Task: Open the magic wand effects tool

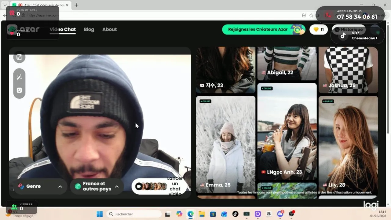Action: [x=19, y=77]
